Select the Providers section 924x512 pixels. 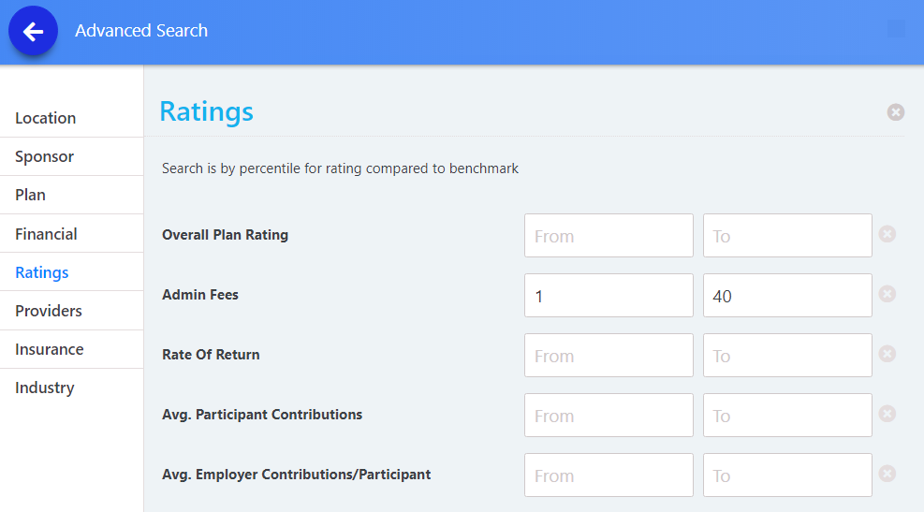click(49, 311)
